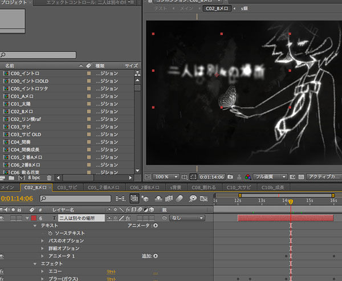
Task: Open the アニメータ add menu button
Action: coord(156,225)
